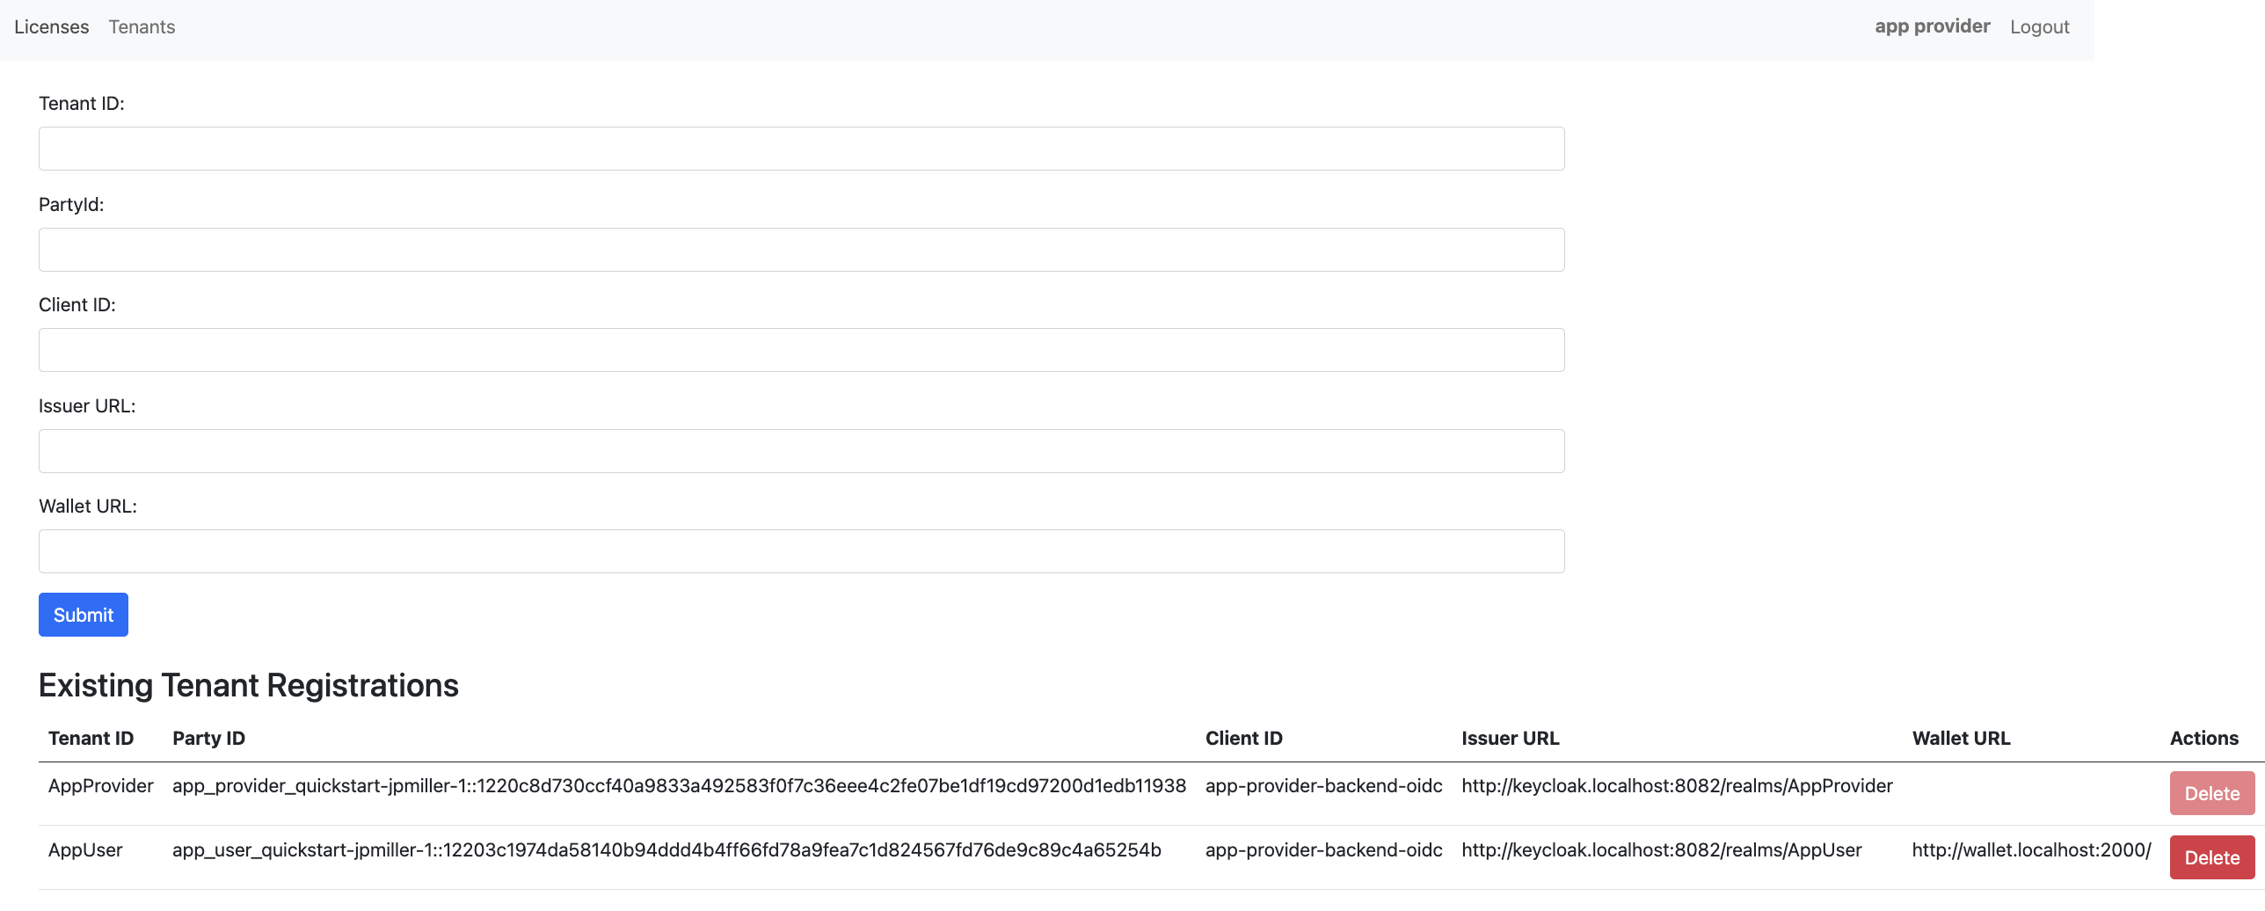Viewport: 2265px width, 911px height.
Task: Delete the AppUser tenant registration
Action: pos(2211,856)
